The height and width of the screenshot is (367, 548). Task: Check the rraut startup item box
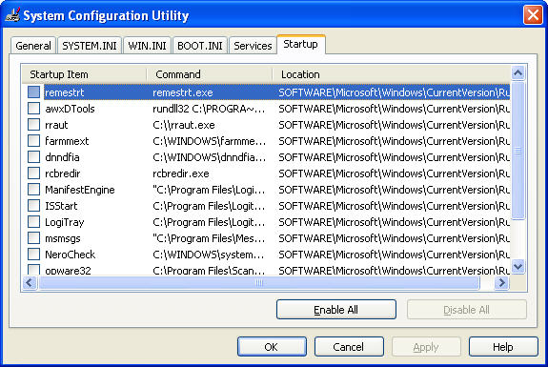pos(34,125)
